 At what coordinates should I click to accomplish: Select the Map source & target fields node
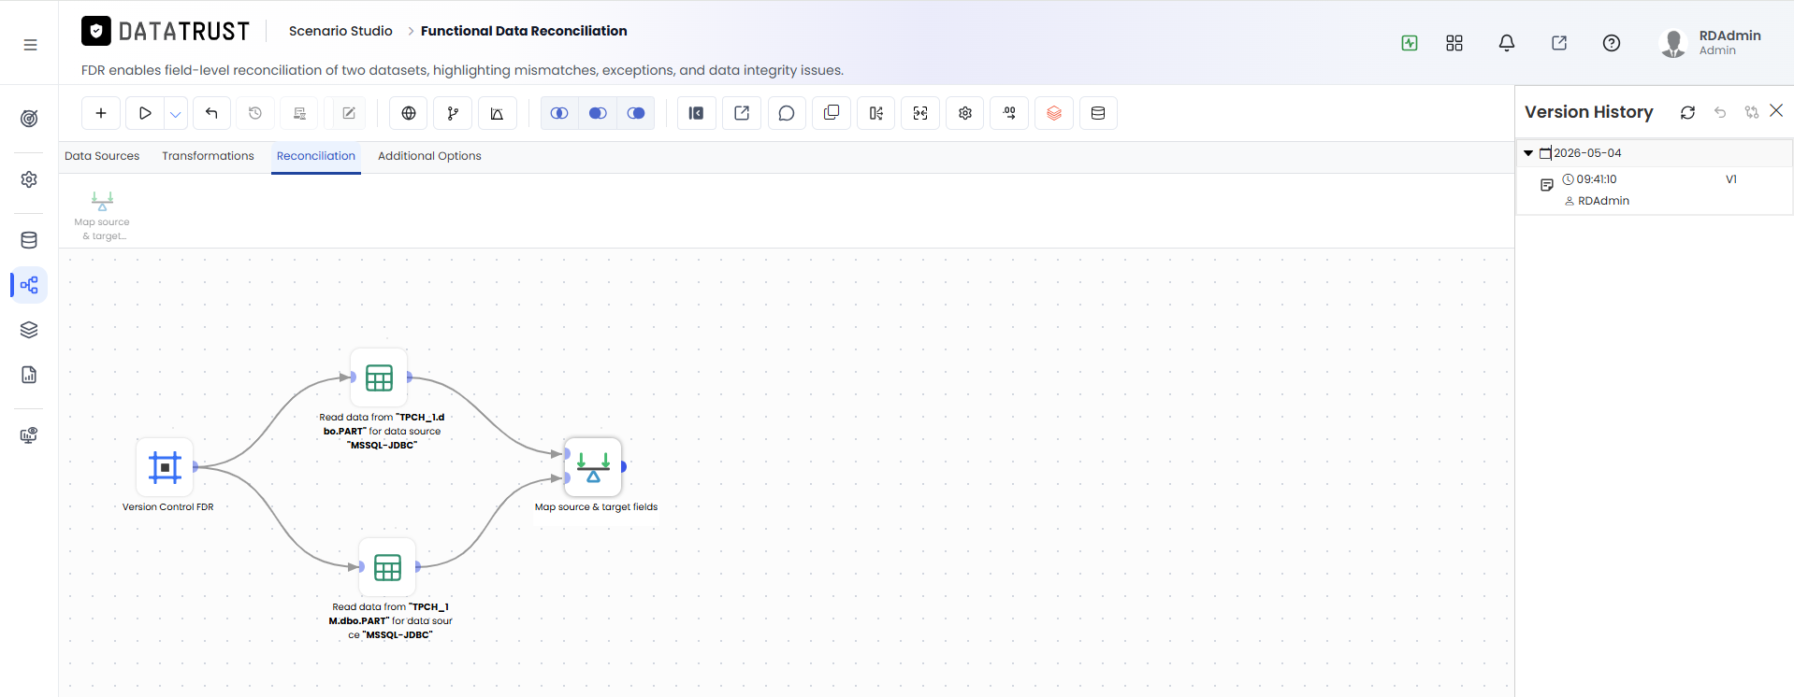coord(593,466)
